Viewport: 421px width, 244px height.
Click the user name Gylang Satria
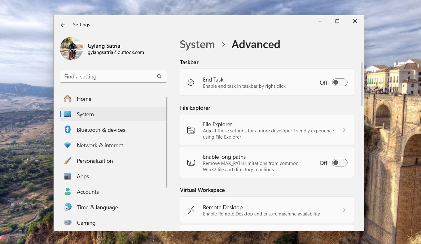click(104, 46)
